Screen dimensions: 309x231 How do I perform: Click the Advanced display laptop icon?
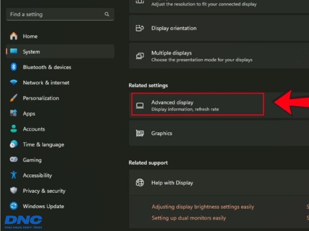point(140,105)
